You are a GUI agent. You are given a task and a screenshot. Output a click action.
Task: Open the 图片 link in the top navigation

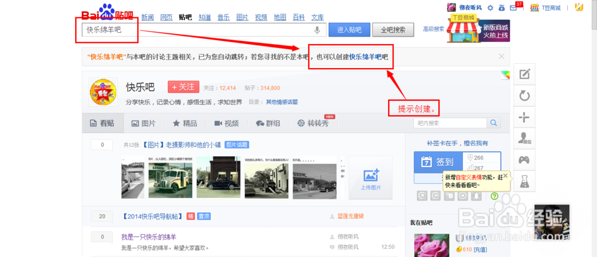tap(242, 17)
